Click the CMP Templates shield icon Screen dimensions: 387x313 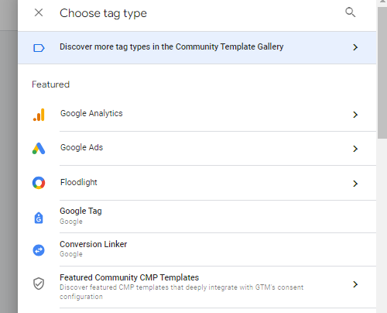click(x=39, y=284)
